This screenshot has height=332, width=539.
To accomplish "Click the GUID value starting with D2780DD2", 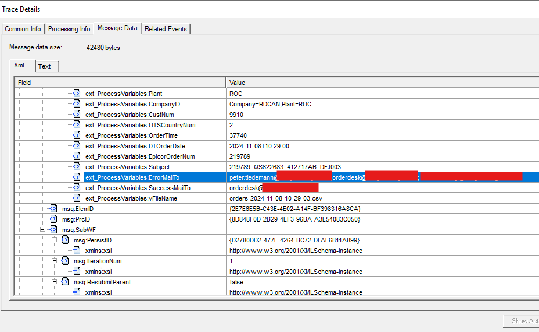I will [x=294, y=240].
